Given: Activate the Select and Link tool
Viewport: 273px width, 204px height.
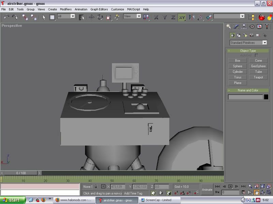Looking at the screenshot, I should [x=25, y=17].
